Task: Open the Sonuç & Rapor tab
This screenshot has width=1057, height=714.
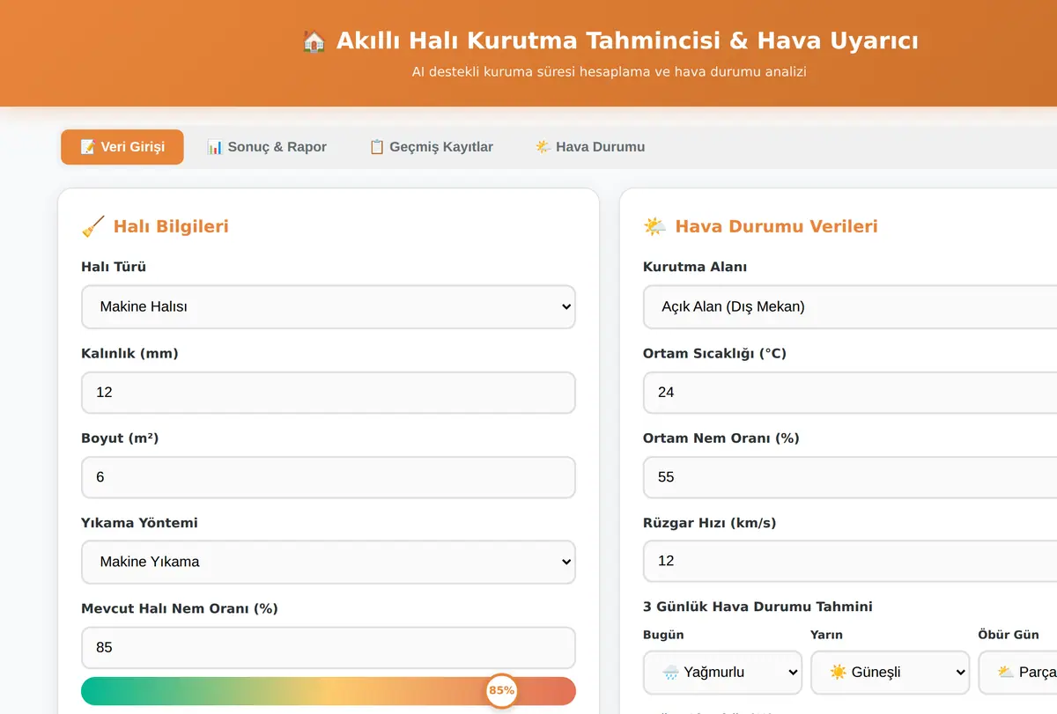Action: pos(267,147)
